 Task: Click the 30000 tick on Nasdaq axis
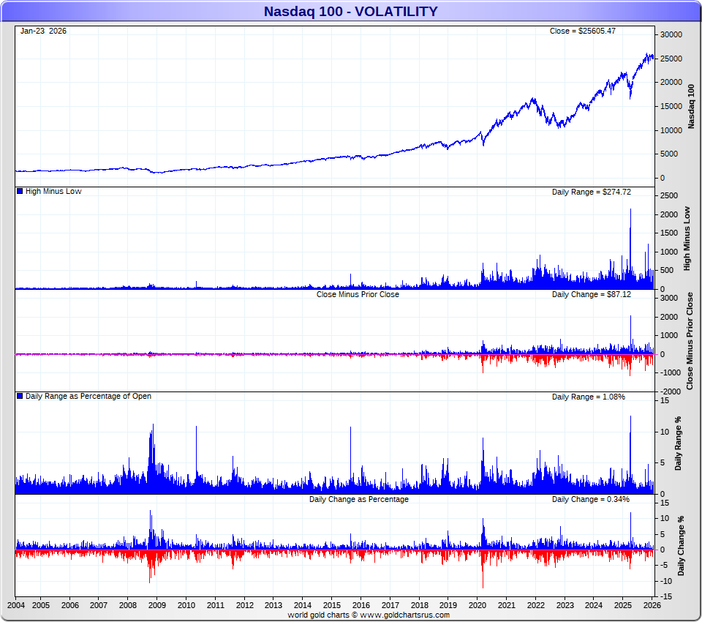(671, 34)
